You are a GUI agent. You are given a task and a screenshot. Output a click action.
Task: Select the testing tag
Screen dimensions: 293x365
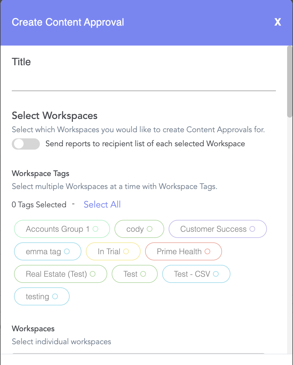pos(42,296)
